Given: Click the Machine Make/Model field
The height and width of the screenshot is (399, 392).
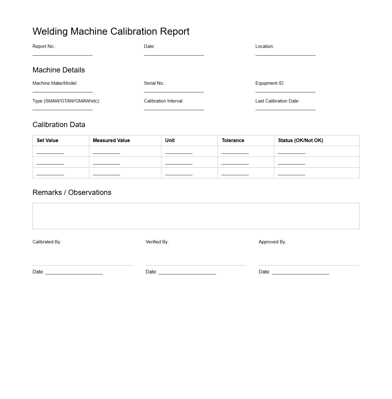Looking at the screenshot, I should pos(62,91).
